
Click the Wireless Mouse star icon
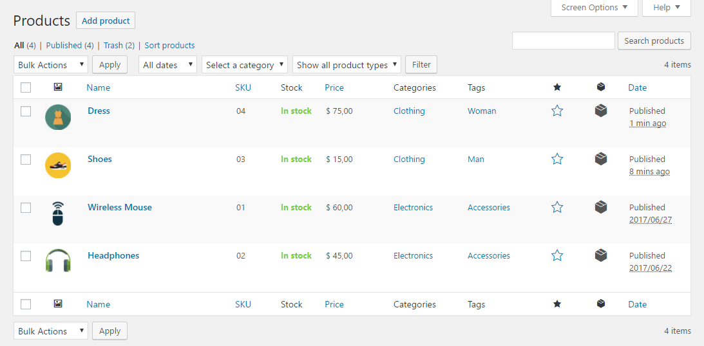[557, 207]
